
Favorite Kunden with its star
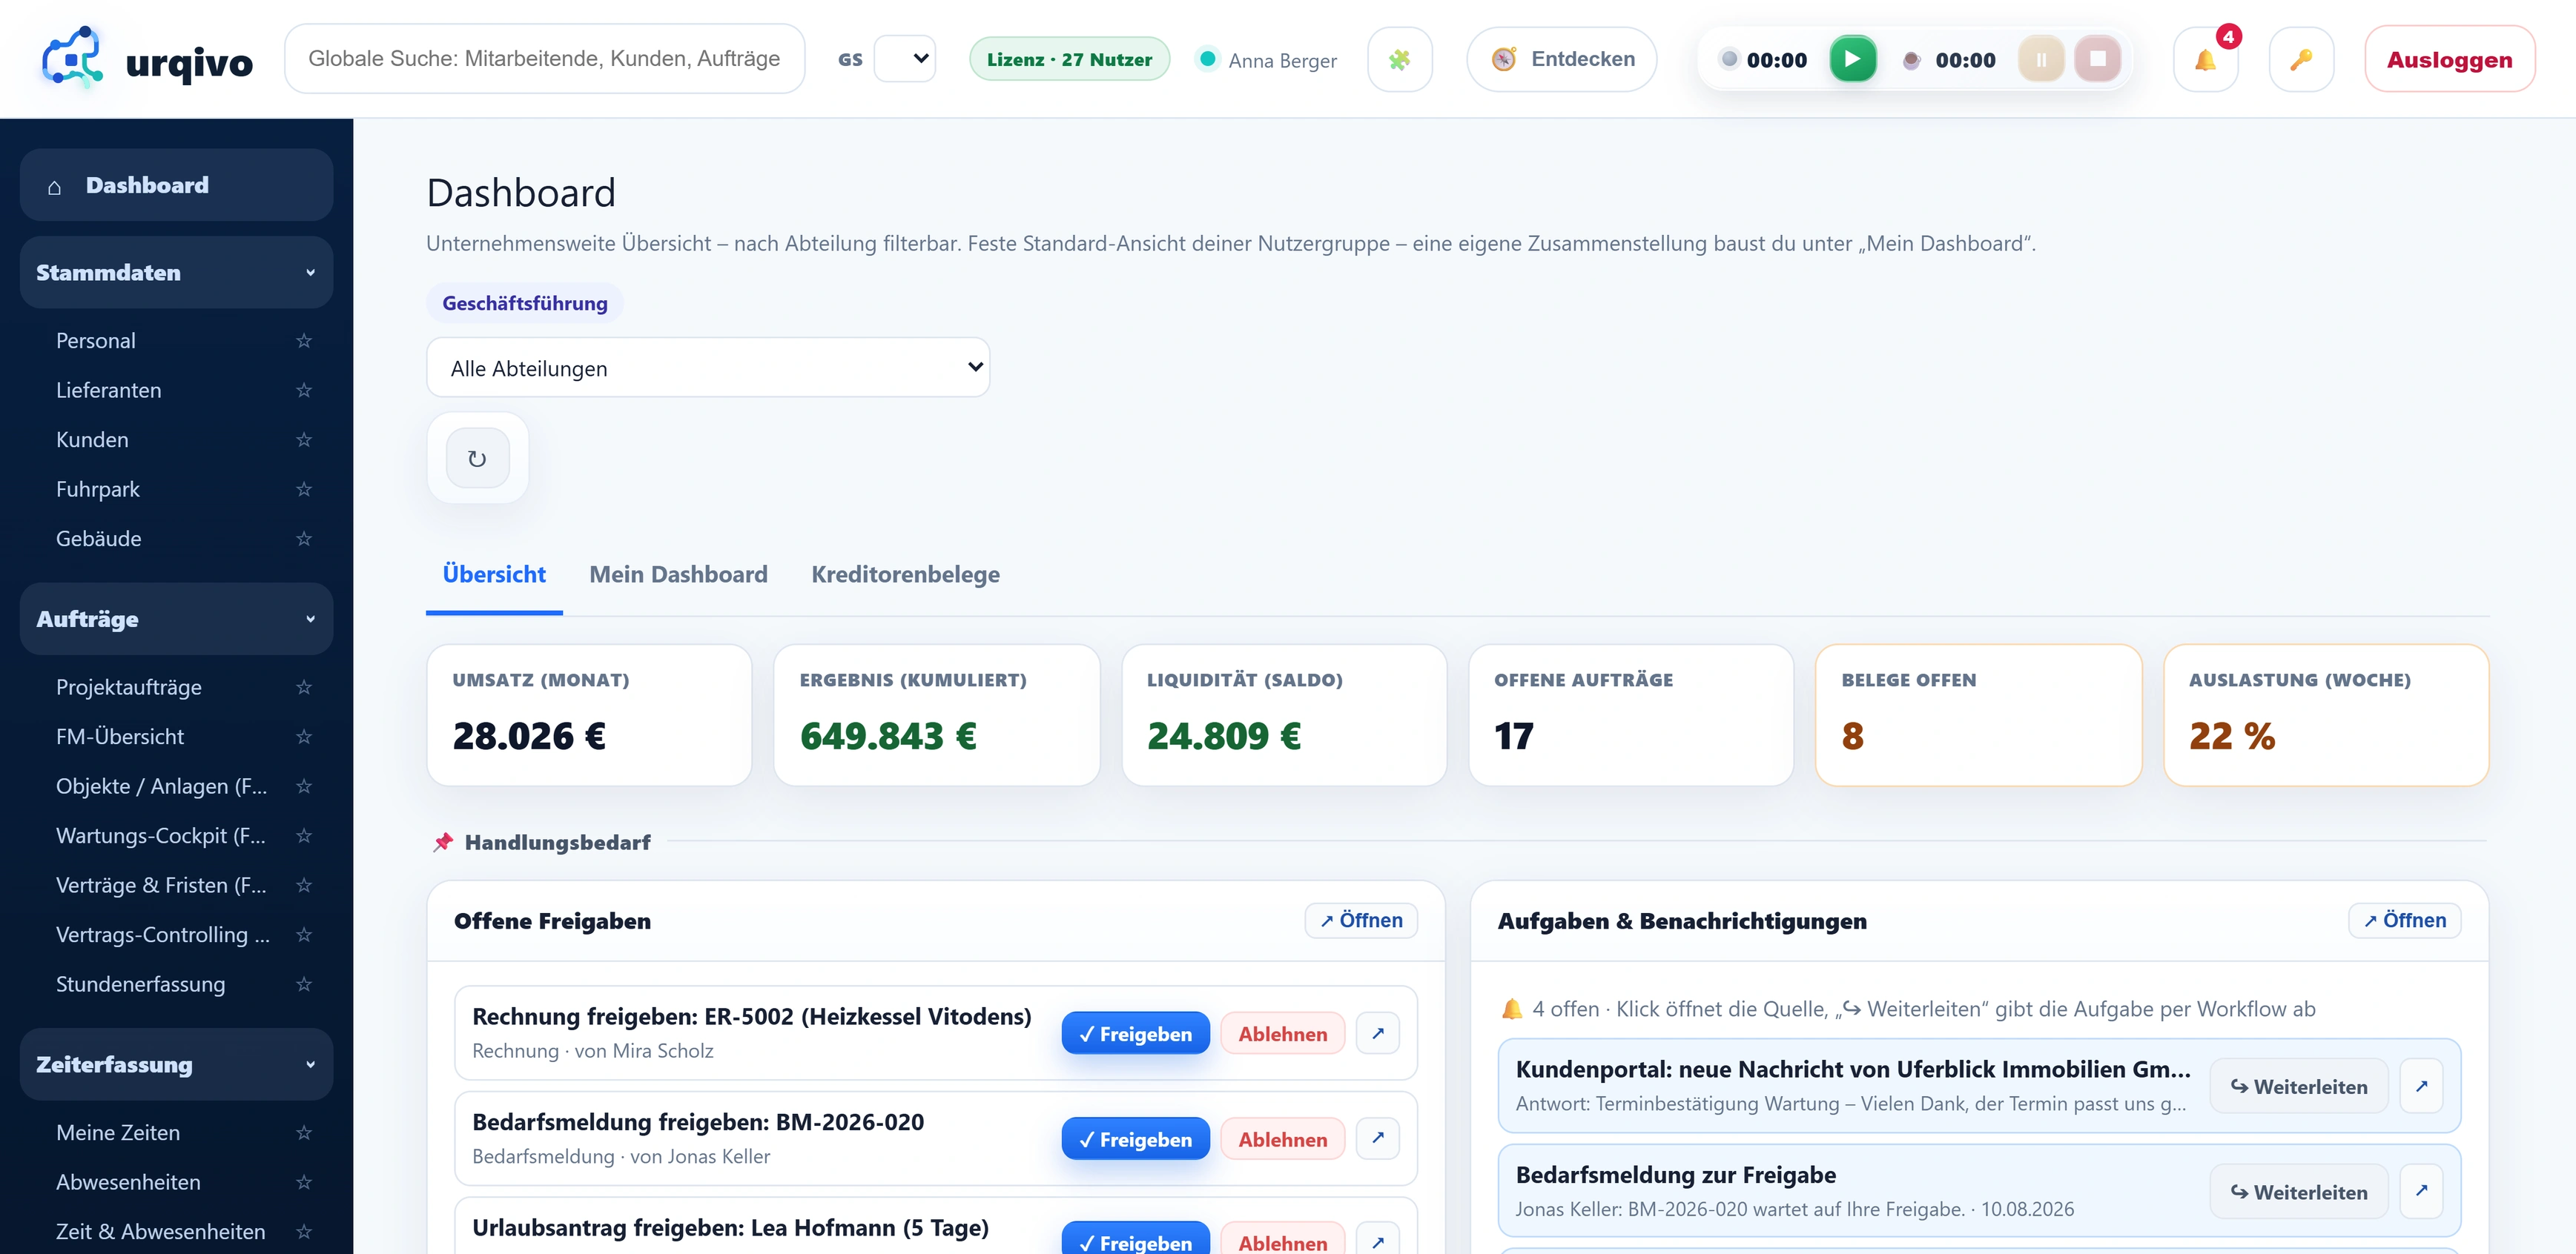click(304, 439)
